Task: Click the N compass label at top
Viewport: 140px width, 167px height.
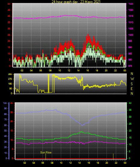Action: coord(132,74)
